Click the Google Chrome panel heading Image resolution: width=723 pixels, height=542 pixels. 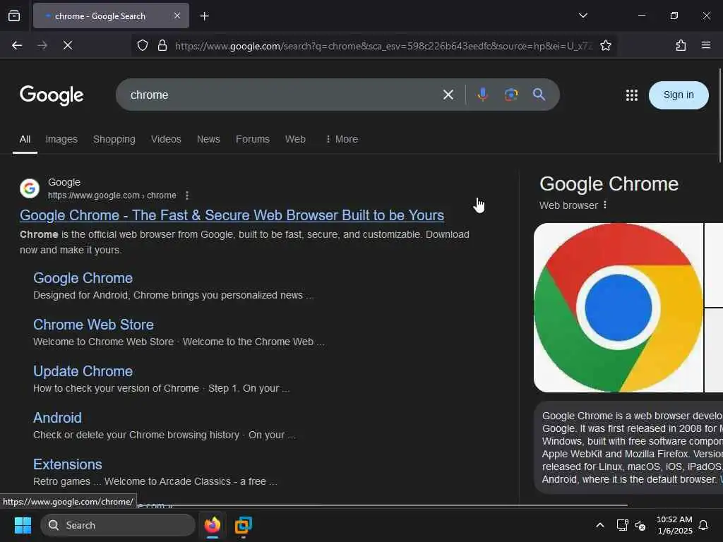click(x=609, y=184)
